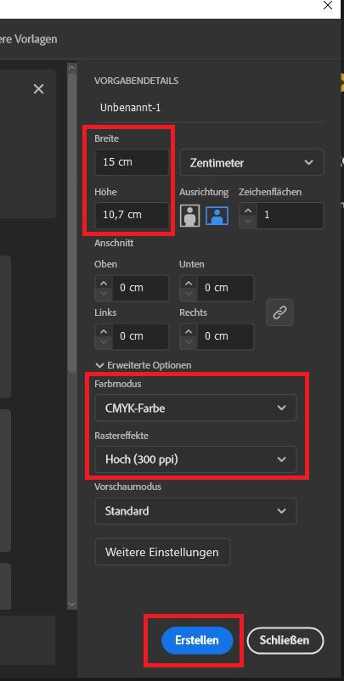Open Weitere Einstellungen
The image size is (344, 681).
point(162,552)
